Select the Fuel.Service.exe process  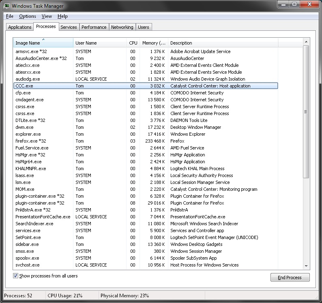[146, 148]
